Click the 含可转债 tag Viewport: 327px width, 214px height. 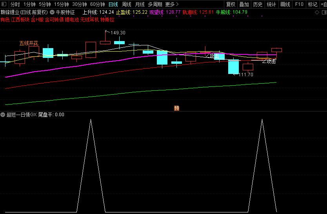click(54, 20)
